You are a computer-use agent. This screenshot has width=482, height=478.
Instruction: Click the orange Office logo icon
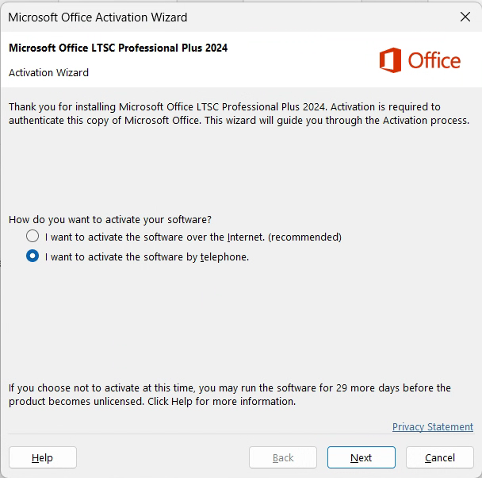click(390, 60)
